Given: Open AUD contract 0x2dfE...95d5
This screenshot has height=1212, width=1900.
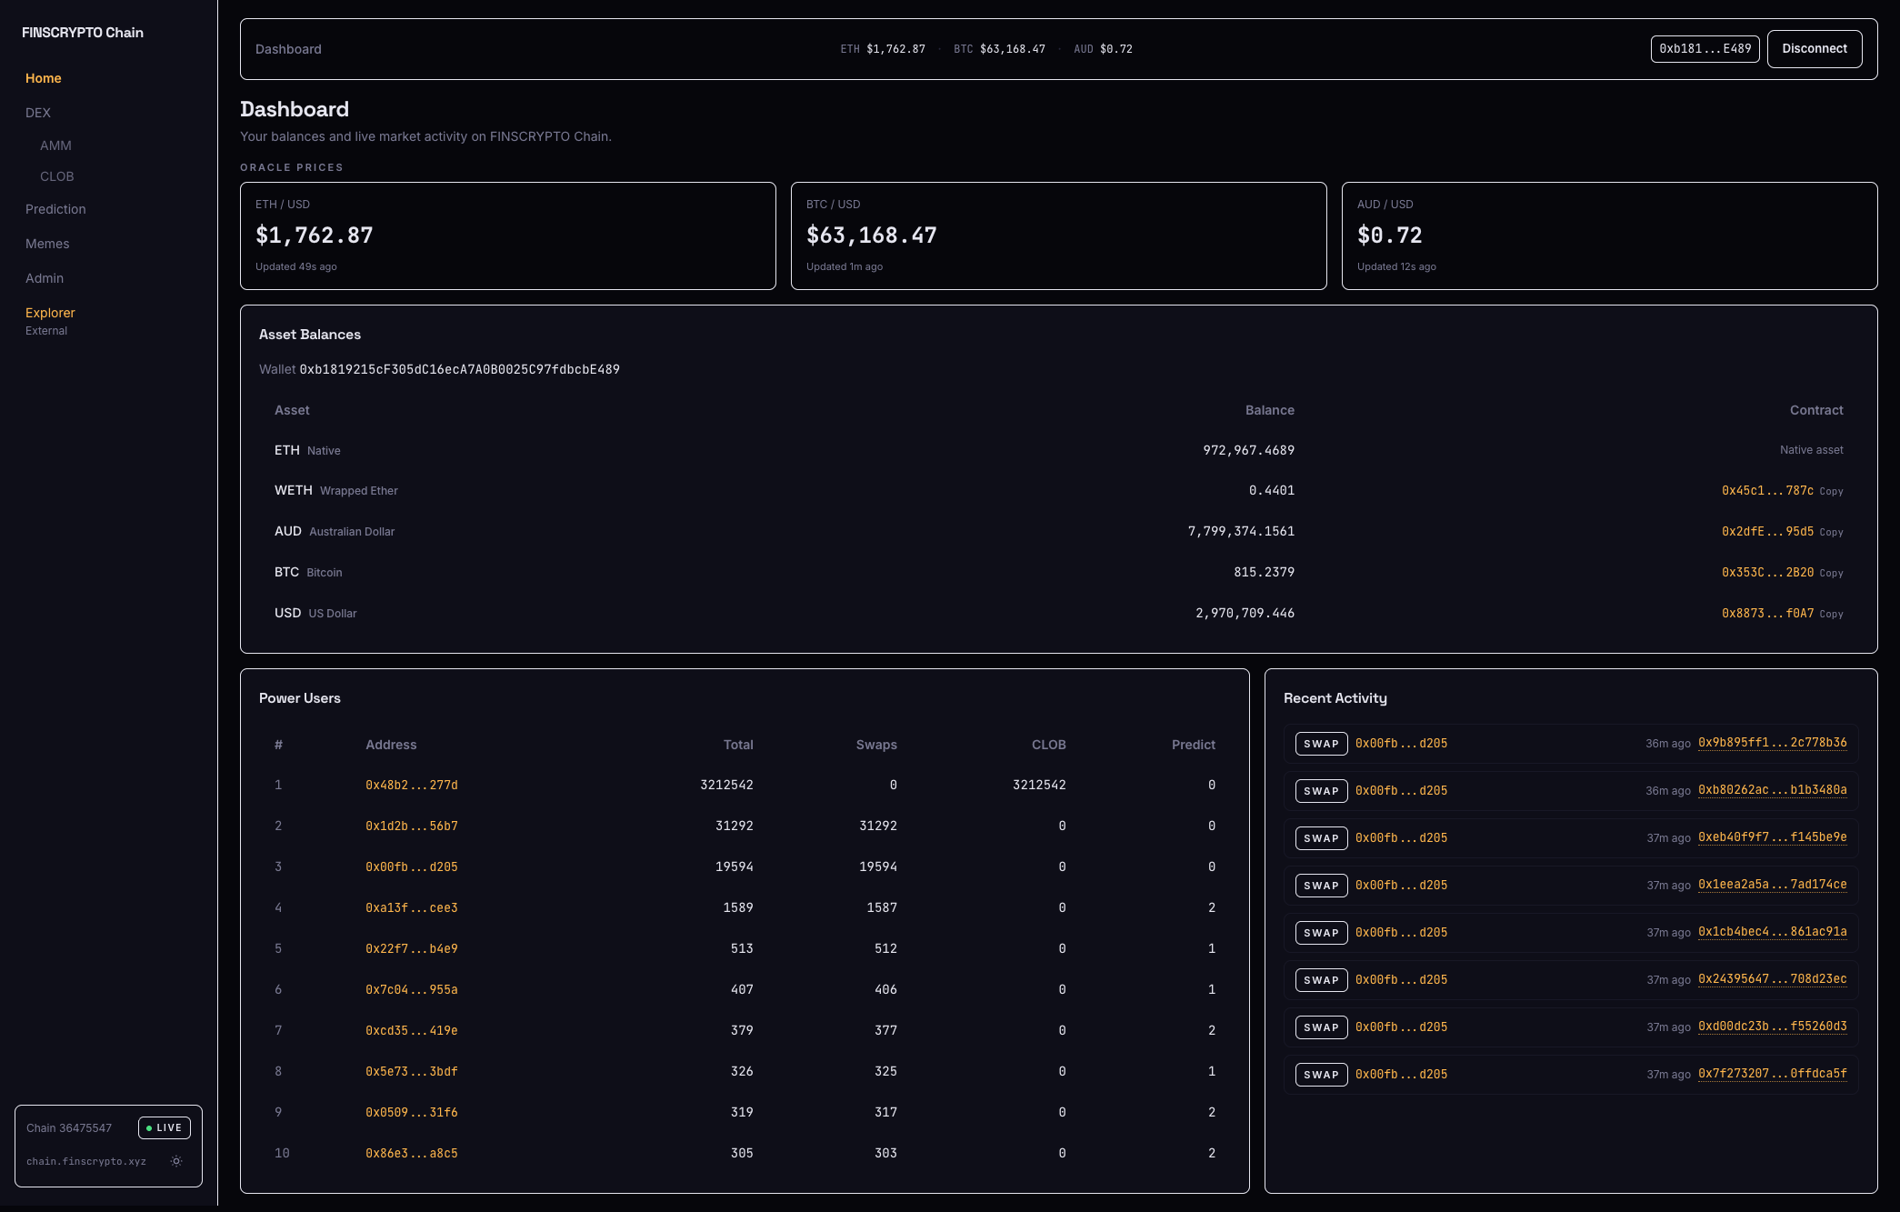Looking at the screenshot, I should pyautogui.click(x=1767, y=531).
